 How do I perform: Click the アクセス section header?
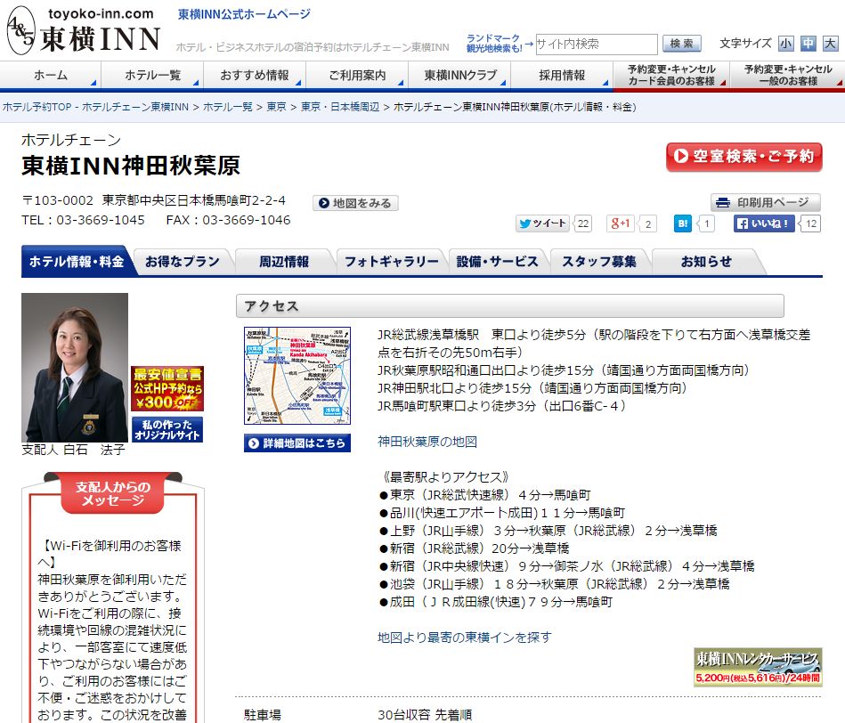[x=510, y=306]
